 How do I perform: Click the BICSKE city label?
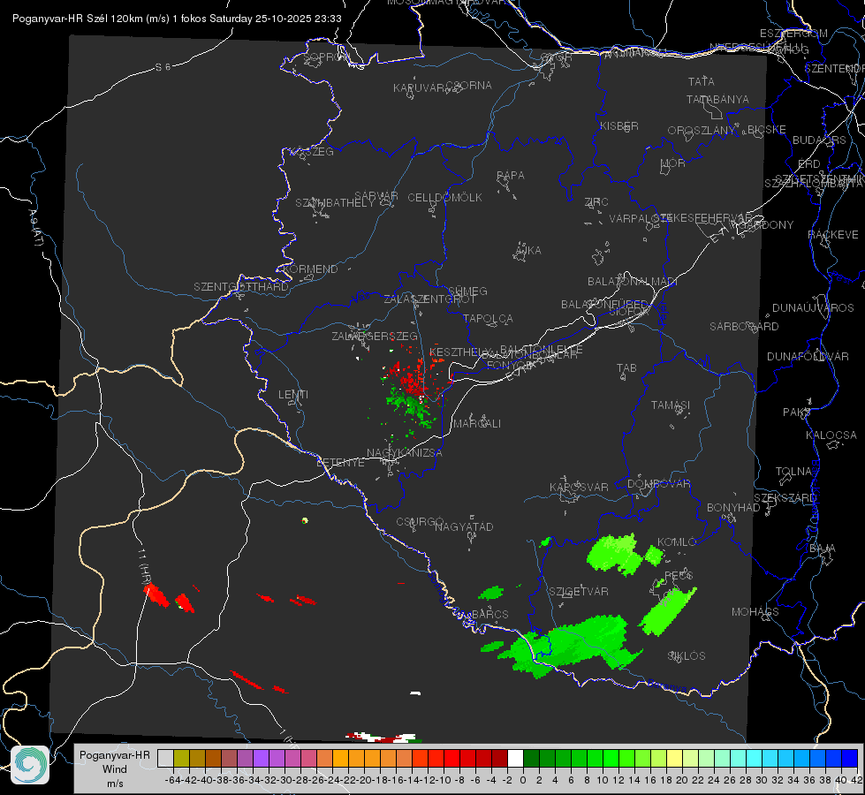767,129
